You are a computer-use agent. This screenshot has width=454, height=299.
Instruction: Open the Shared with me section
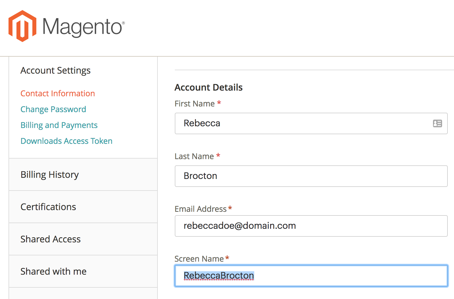(x=53, y=272)
